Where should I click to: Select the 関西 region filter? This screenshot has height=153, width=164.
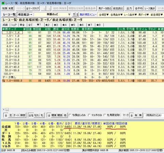click(60, 115)
